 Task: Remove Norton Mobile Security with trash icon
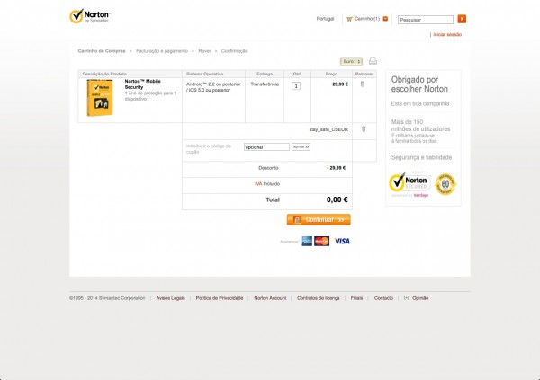363,84
